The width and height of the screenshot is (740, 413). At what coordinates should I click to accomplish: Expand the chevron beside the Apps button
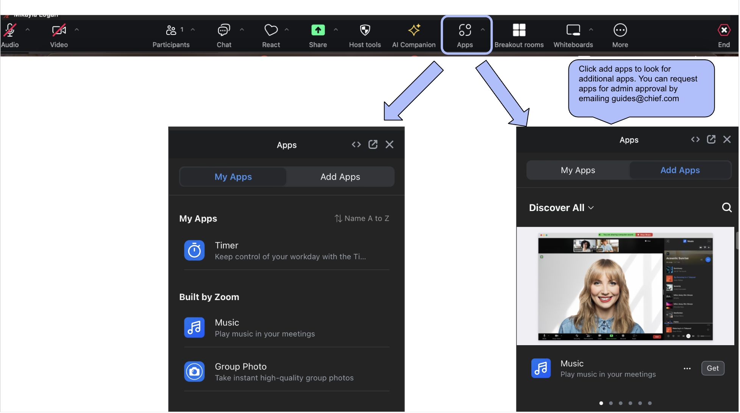tap(482, 30)
